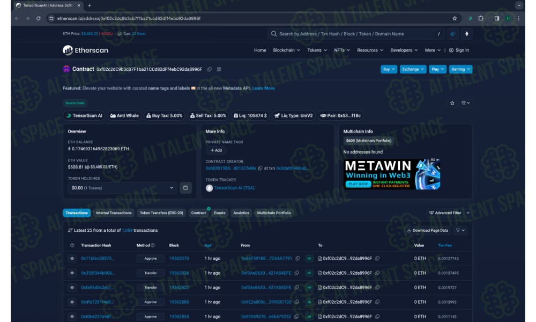Click the Sign In link
536x322 pixels.
point(459,50)
